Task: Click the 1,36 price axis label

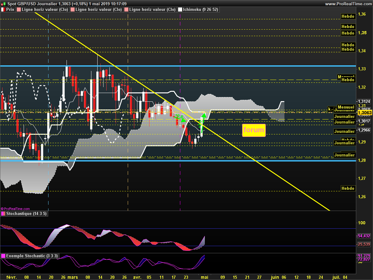Action: point(361,14)
